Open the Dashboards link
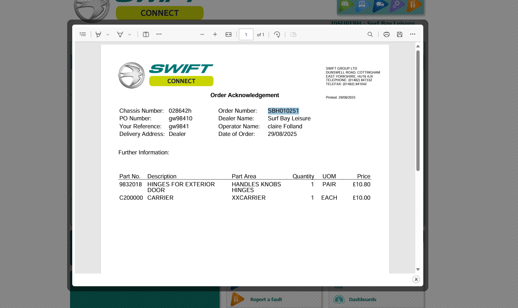This screenshot has width=518, height=308. coord(362,299)
